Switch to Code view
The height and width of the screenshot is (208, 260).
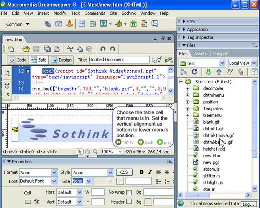pos(18,60)
